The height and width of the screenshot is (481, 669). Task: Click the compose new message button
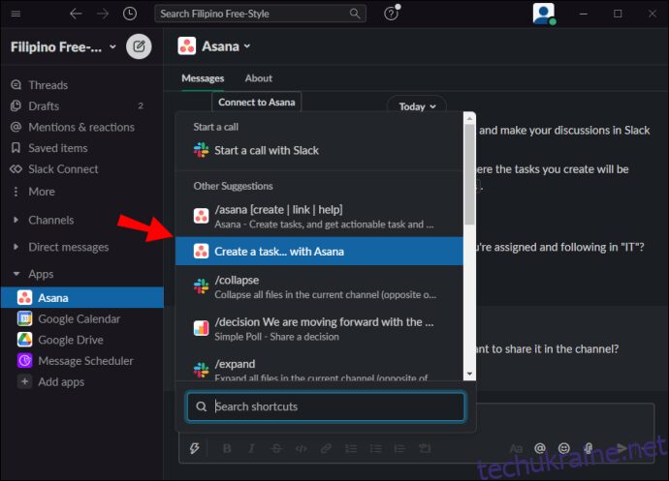tap(139, 46)
